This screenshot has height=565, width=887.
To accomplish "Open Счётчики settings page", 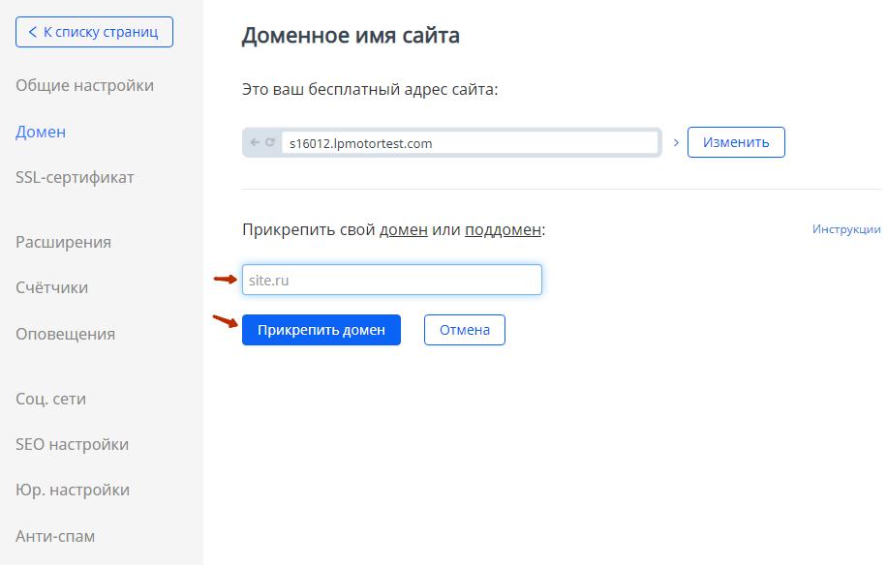I will (52, 287).
